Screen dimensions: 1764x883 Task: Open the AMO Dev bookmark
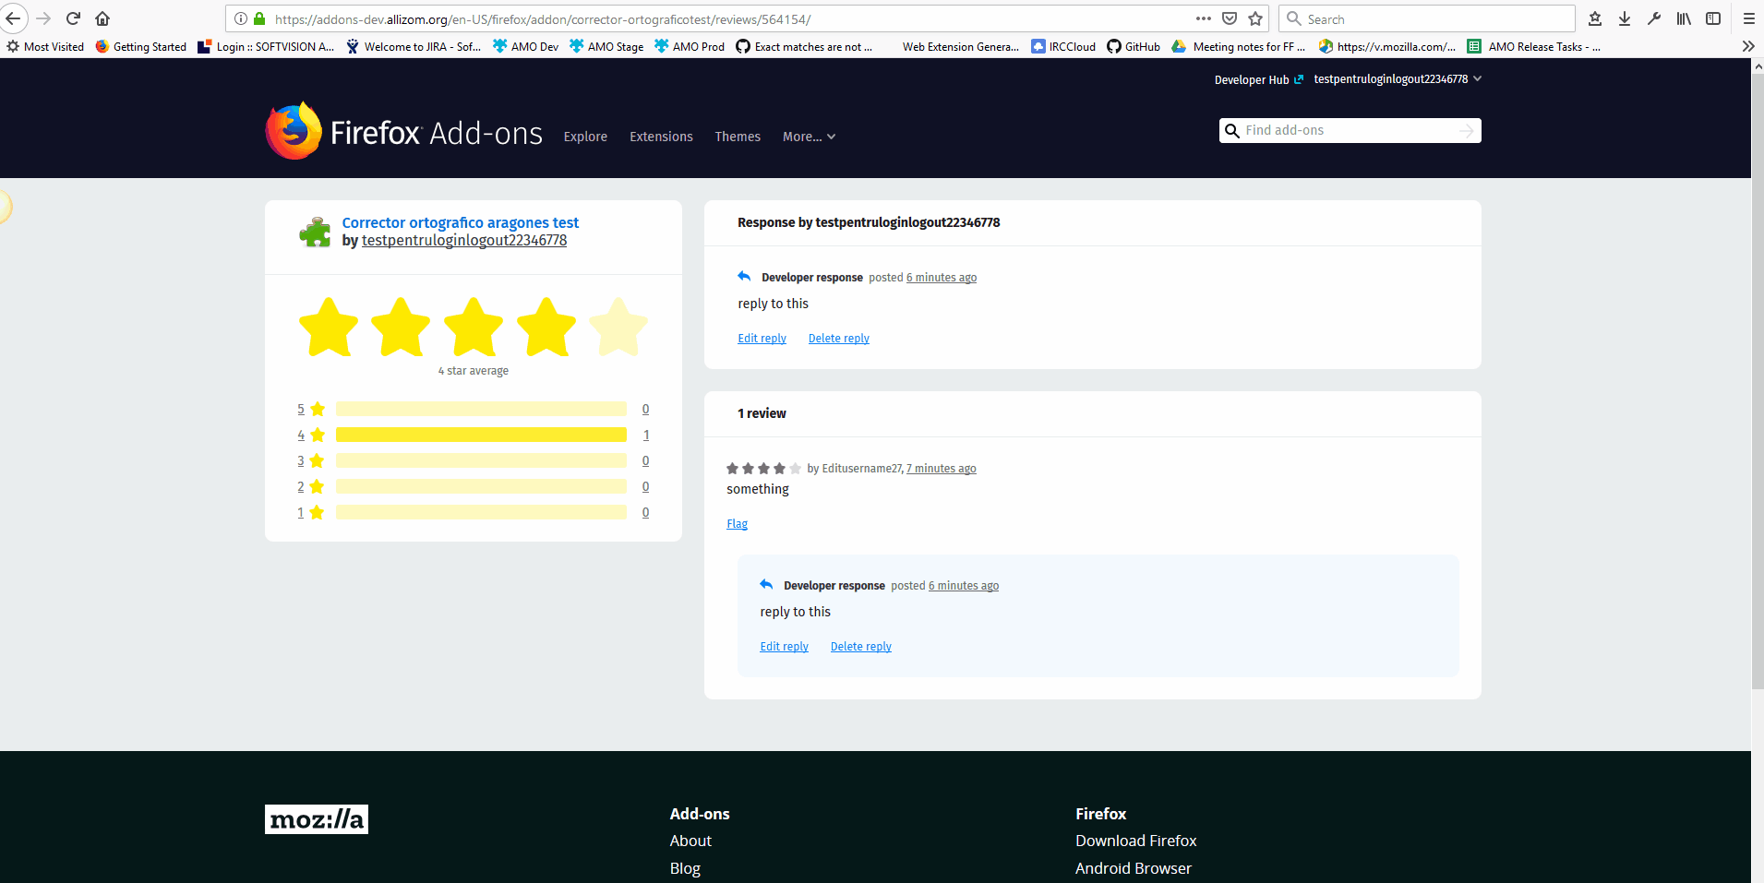coord(525,46)
